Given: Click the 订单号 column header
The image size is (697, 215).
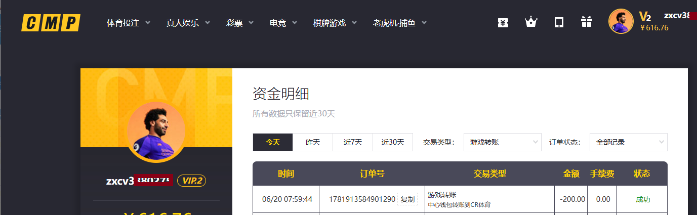Looking at the screenshot, I should tap(372, 174).
